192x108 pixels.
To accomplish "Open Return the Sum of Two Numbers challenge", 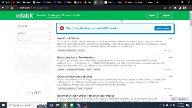I will click(76, 58).
